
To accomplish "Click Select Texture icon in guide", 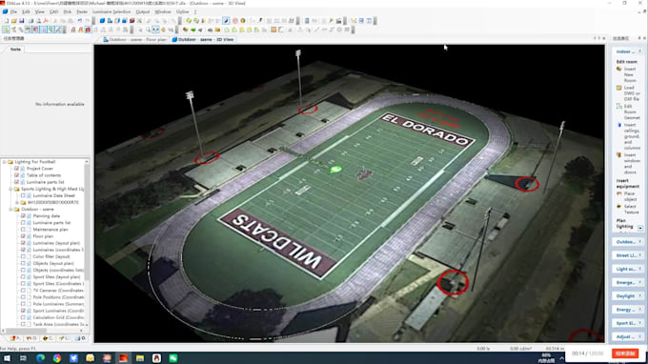I will click(x=618, y=206).
